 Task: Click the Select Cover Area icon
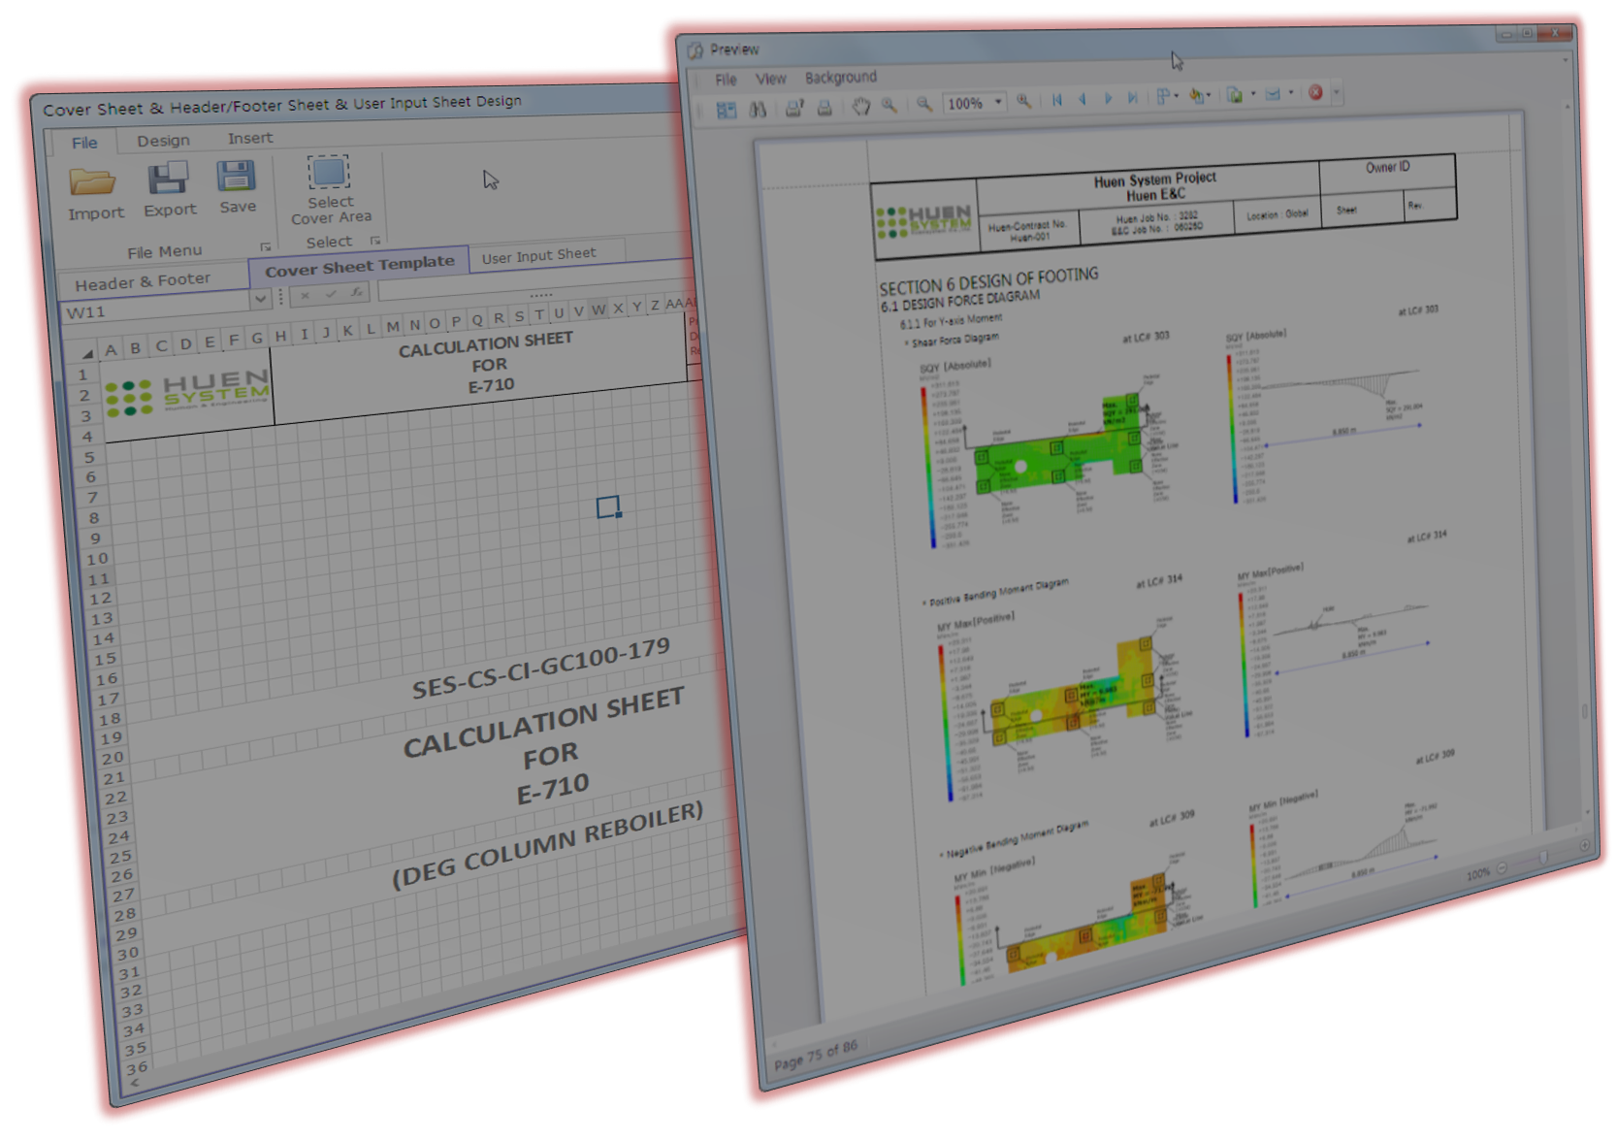(x=329, y=173)
